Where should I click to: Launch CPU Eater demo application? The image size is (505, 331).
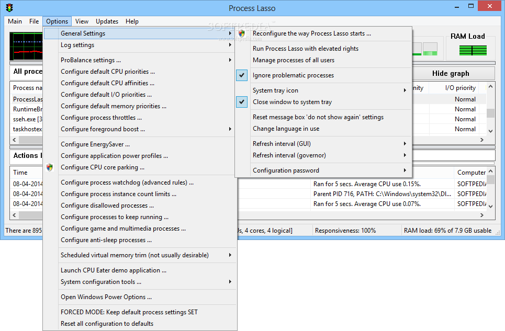click(x=140, y=270)
